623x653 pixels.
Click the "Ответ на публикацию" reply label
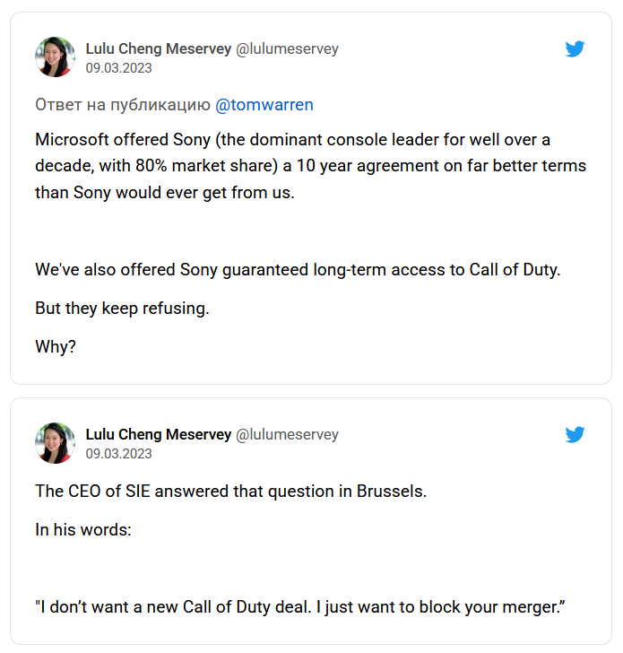(122, 105)
